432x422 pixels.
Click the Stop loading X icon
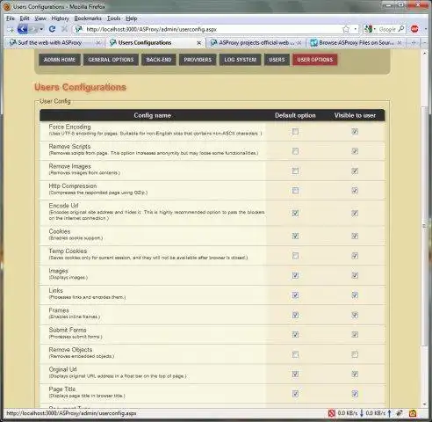tap(64, 29)
